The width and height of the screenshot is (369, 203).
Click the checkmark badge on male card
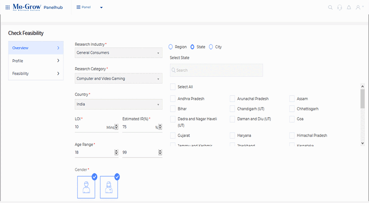pyautogui.click(x=94, y=177)
